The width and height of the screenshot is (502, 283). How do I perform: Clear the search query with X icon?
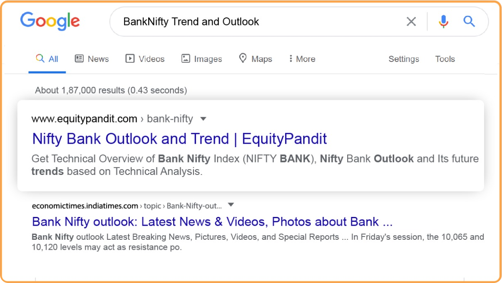tap(411, 22)
